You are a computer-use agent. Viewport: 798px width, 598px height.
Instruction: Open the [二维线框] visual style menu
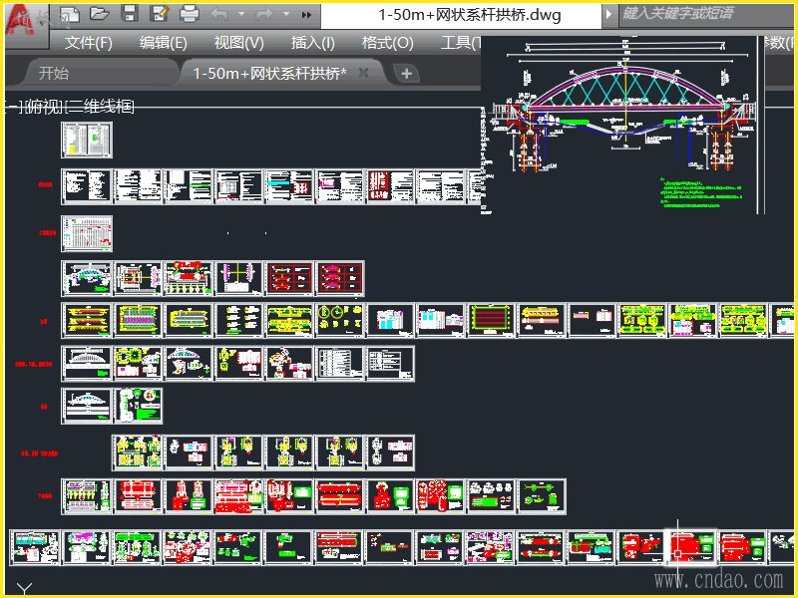pyautogui.click(x=101, y=107)
